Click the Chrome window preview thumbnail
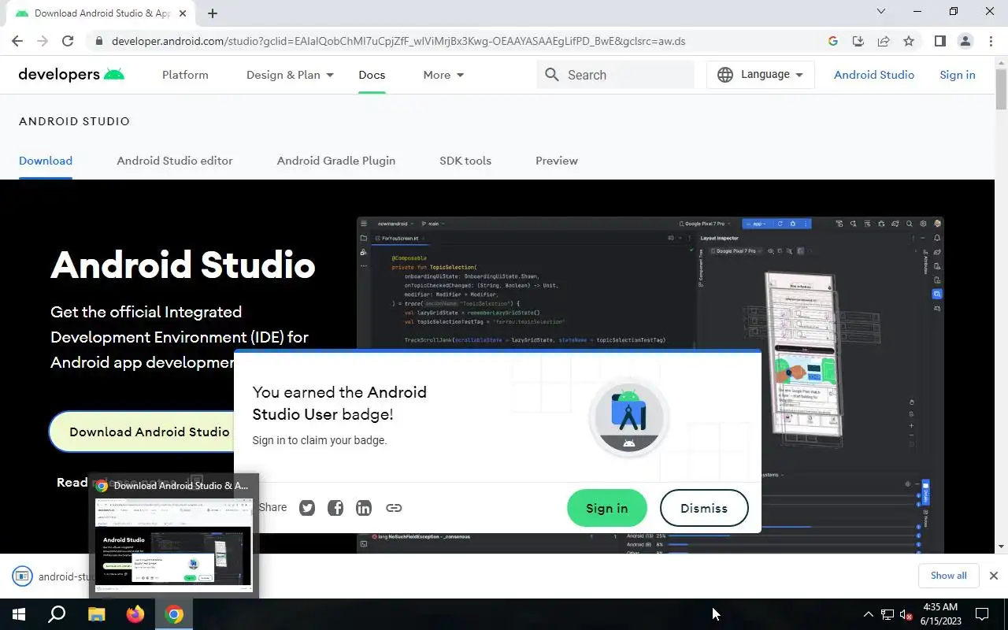 (x=174, y=543)
